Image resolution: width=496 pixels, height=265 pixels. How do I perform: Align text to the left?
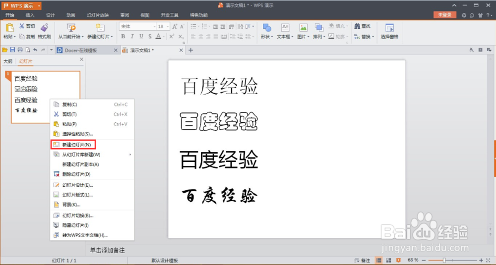click(x=193, y=37)
